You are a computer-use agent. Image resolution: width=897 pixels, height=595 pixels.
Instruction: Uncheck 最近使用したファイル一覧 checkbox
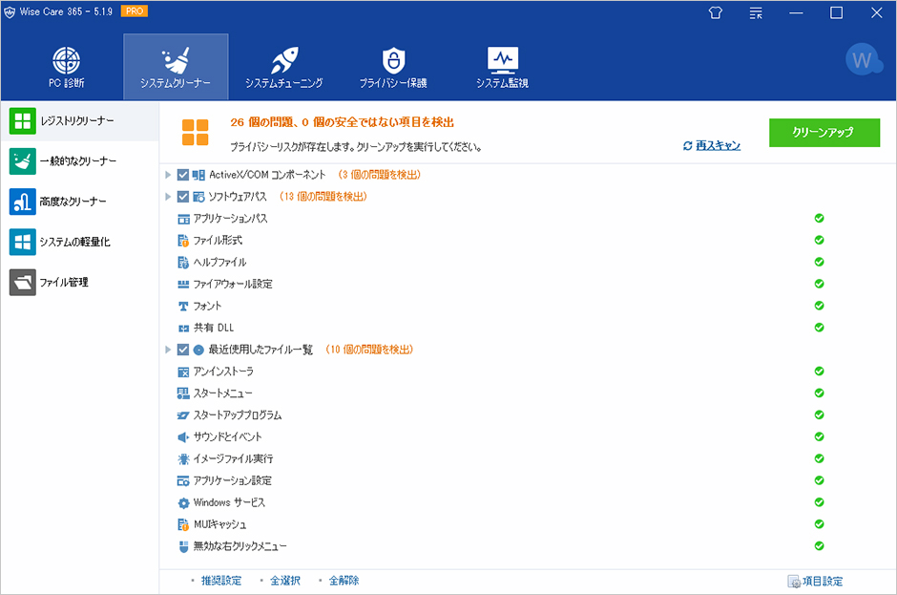[x=183, y=350]
